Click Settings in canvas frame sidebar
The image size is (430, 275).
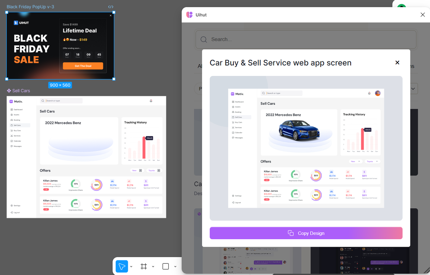click(15, 206)
